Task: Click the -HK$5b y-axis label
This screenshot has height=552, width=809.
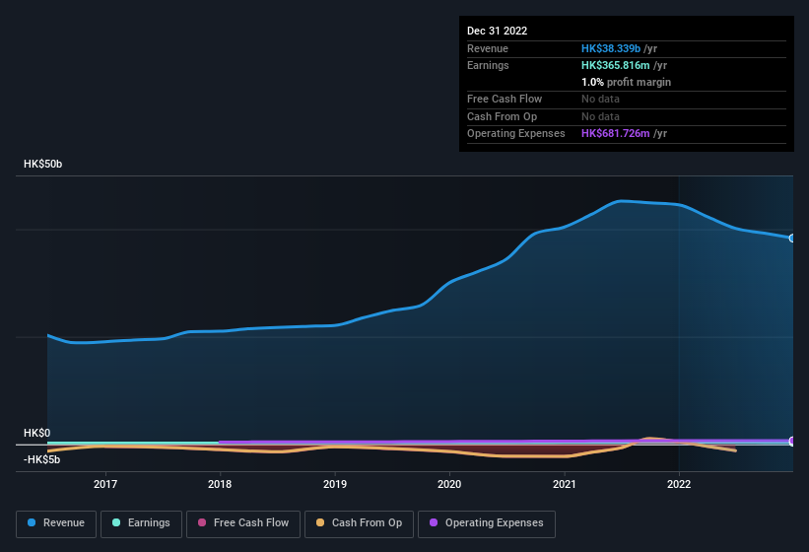Action: (41, 459)
